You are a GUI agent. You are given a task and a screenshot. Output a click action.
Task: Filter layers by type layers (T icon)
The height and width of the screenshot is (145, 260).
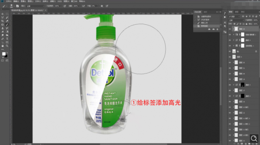coord(250,17)
